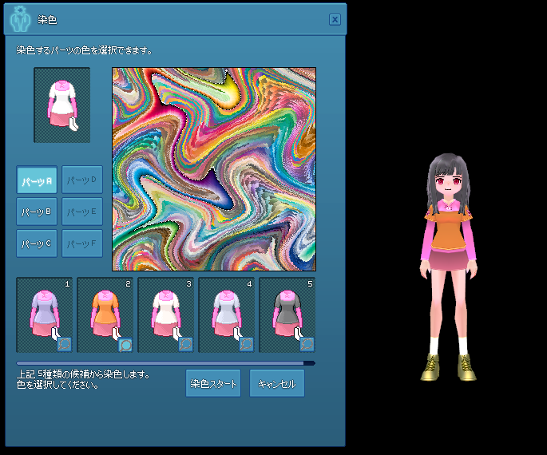Choose the orange dress candidate 2
The height and width of the screenshot is (455, 547).
[x=105, y=315]
